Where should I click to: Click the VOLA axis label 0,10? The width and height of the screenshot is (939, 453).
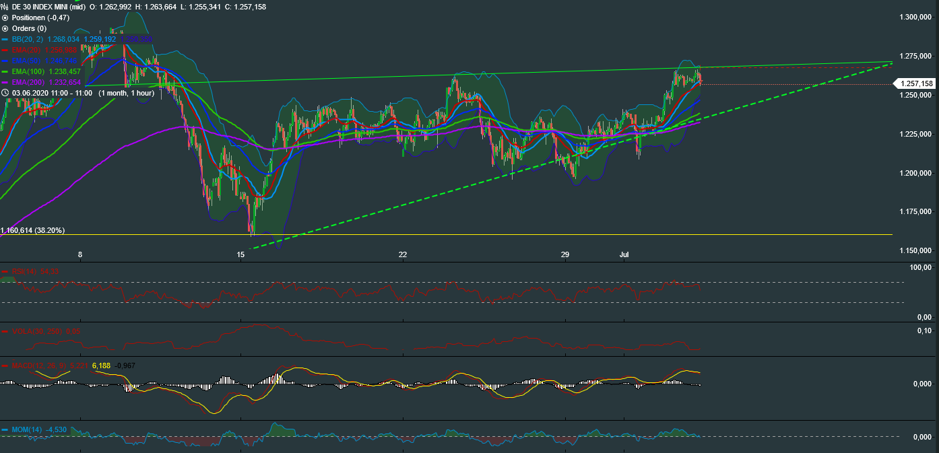pos(924,330)
